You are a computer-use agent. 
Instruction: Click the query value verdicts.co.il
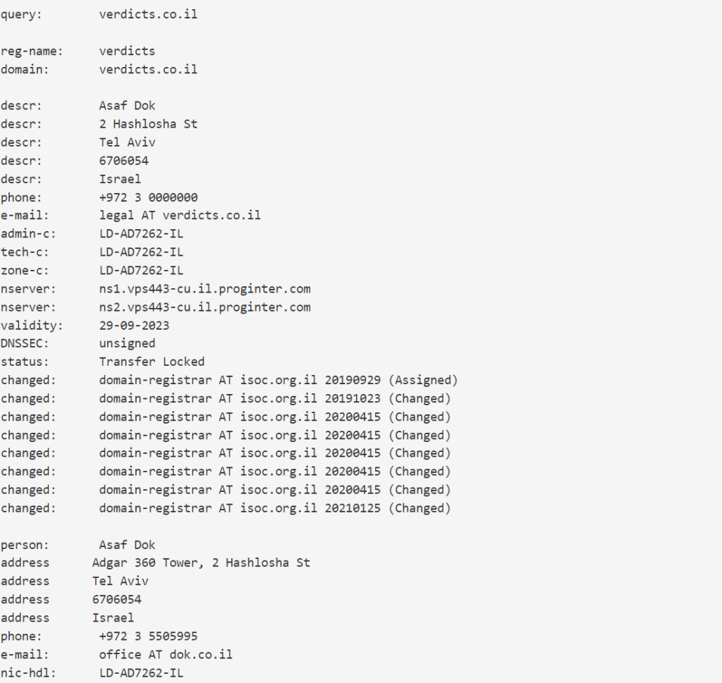click(x=148, y=14)
